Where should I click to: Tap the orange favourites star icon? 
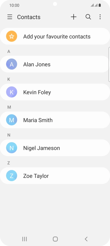point(11,36)
